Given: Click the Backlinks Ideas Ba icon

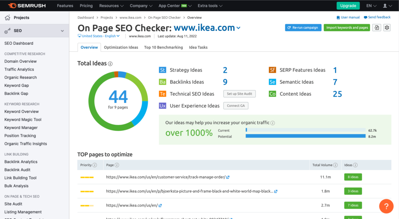Looking at the screenshot, I should pyautogui.click(x=162, y=82).
